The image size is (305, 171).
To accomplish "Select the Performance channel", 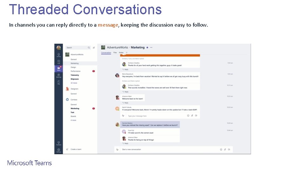I will click(76, 71).
